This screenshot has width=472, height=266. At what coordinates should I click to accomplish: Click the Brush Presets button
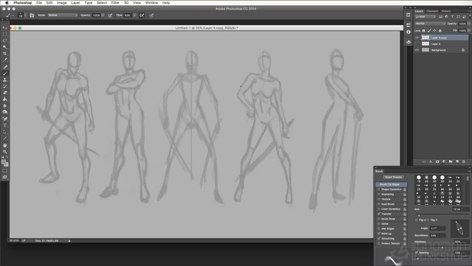[393, 177]
